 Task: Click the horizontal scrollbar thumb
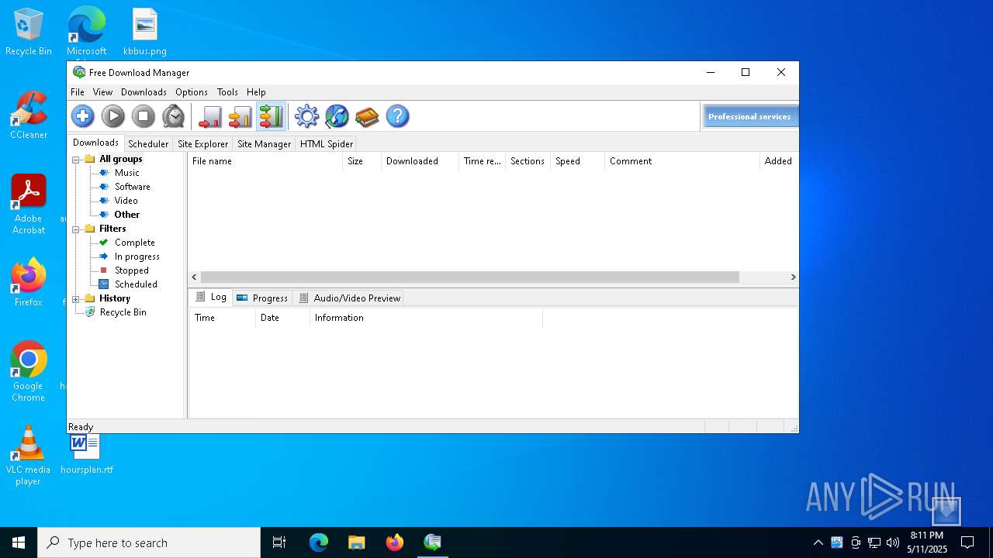470,277
